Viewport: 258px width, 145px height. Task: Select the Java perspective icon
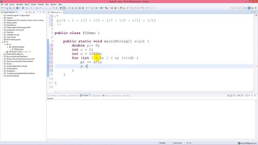[249, 8]
